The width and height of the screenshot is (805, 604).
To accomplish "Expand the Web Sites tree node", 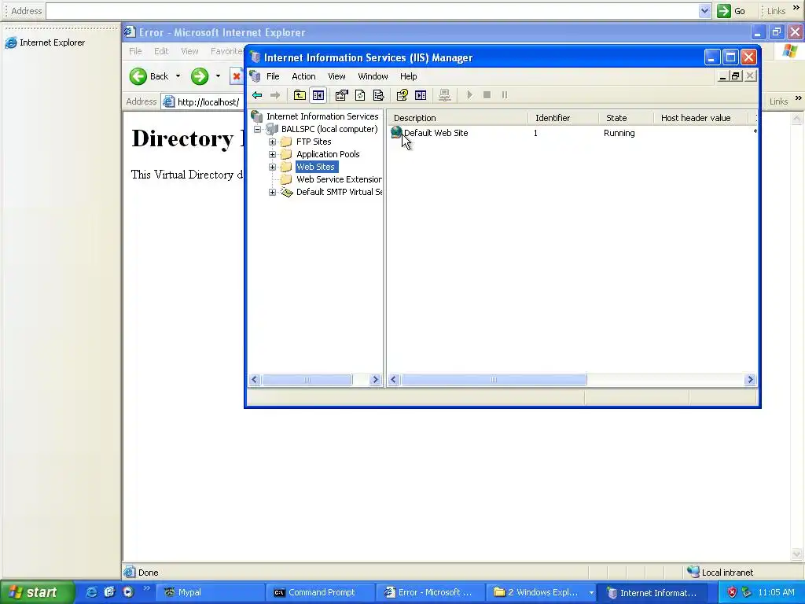I will (x=273, y=167).
